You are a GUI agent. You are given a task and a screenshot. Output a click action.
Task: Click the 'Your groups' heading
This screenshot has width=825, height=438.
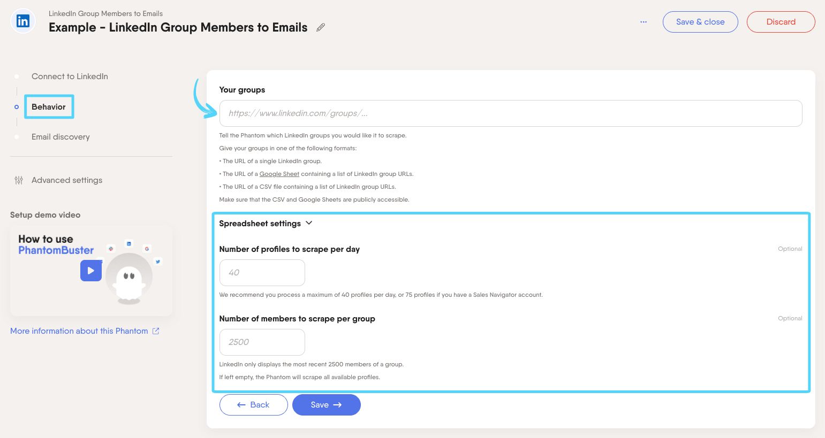tap(242, 90)
